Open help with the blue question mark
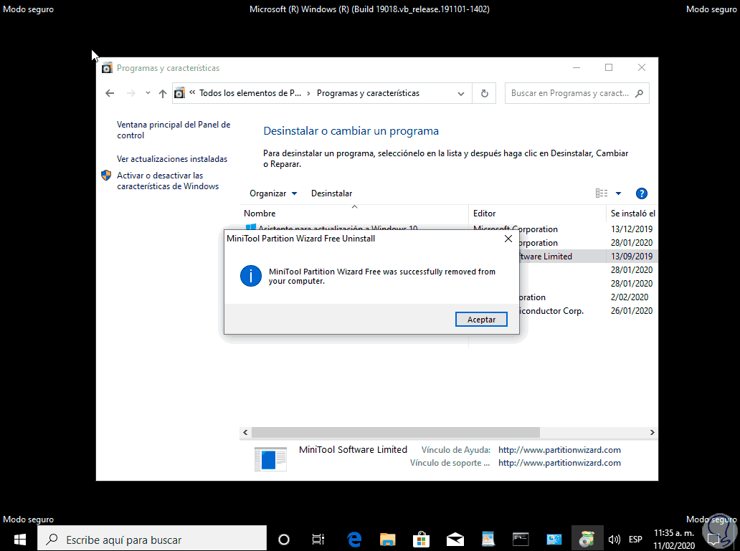740x551 pixels. pyautogui.click(x=641, y=193)
